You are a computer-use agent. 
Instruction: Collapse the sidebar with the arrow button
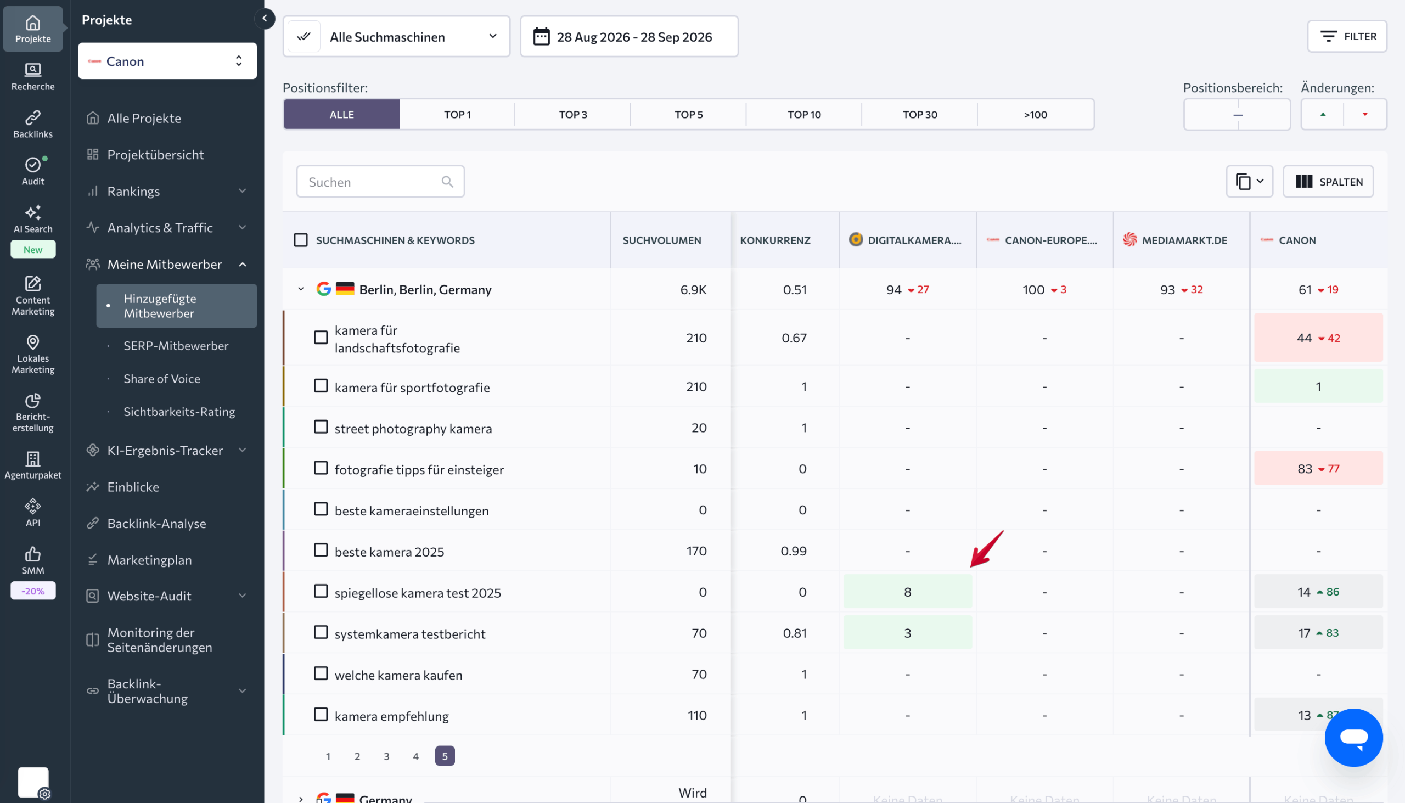coord(265,18)
